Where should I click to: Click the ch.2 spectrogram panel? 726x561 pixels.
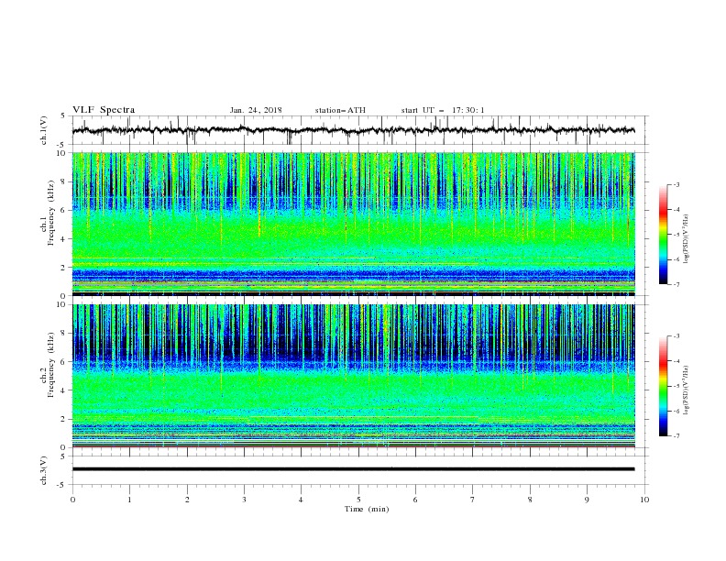[x=353, y=376]
